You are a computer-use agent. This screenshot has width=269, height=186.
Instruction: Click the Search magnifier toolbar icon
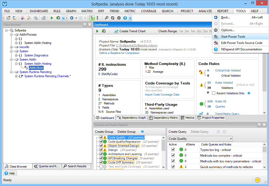click(x=106, y=18)
